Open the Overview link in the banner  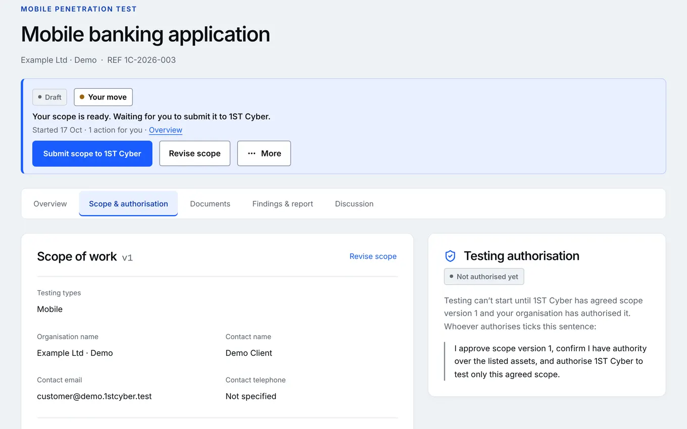coord(166,130)
